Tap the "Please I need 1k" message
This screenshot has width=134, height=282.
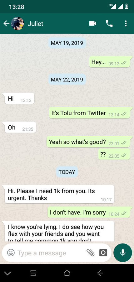(59, 194)
